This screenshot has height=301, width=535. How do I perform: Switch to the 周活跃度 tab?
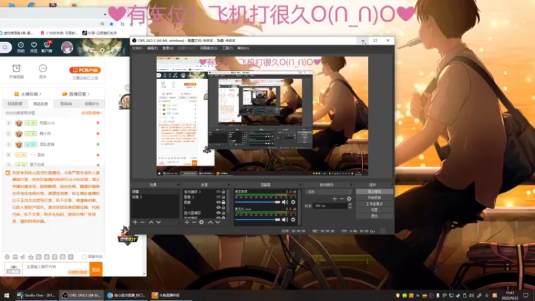41,104
